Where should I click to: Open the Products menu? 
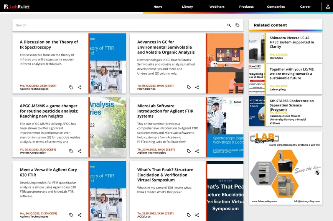[x=246, y=7]
